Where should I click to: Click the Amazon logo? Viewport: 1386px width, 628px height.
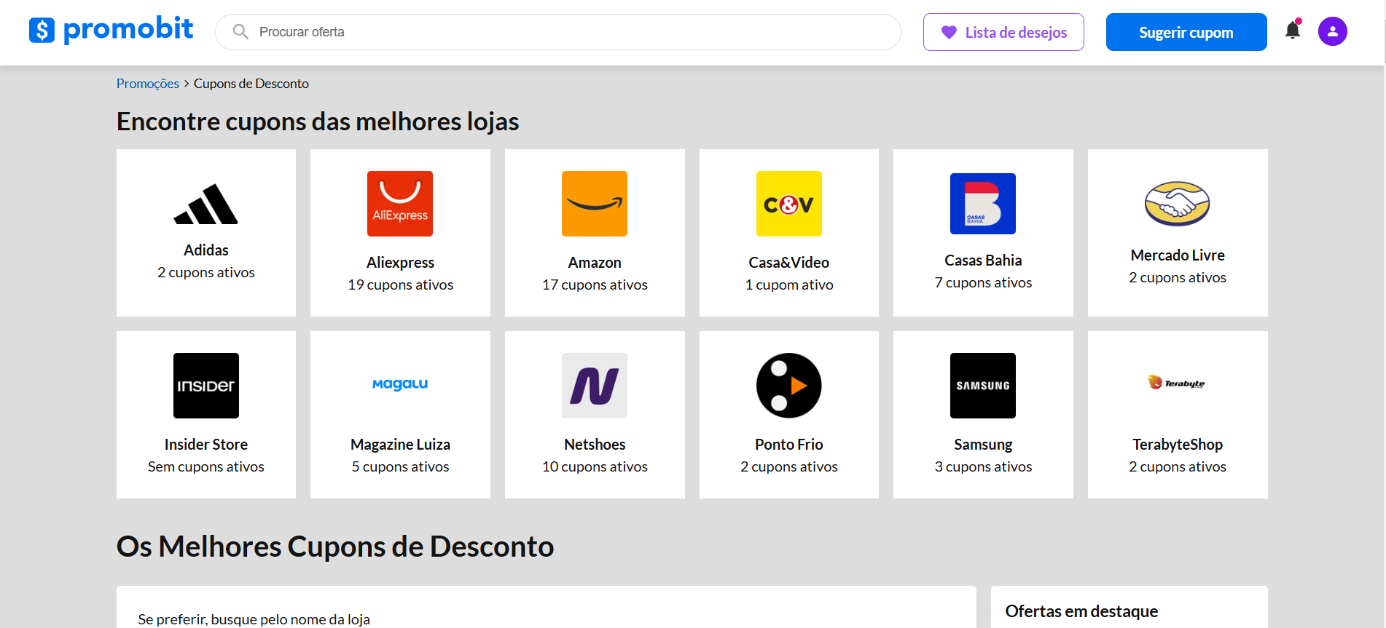point(595,204)
